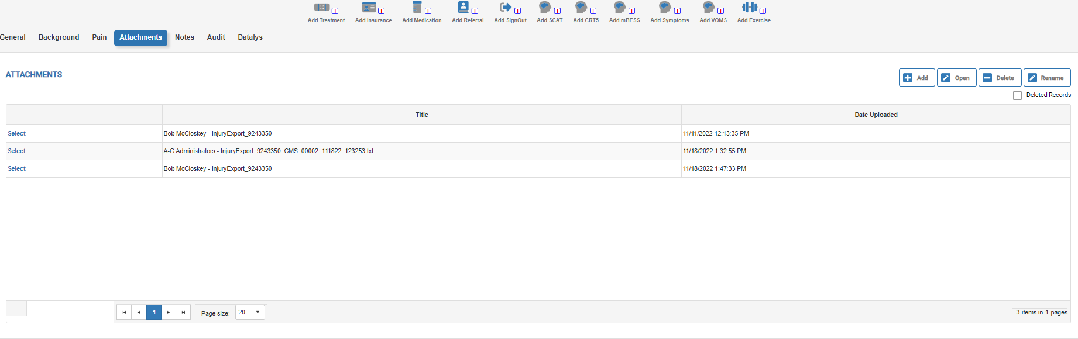The height and width of the screenshot is (339, 1078).
Task: Sort by Date Uploaded column header
Action: point(876,115)
